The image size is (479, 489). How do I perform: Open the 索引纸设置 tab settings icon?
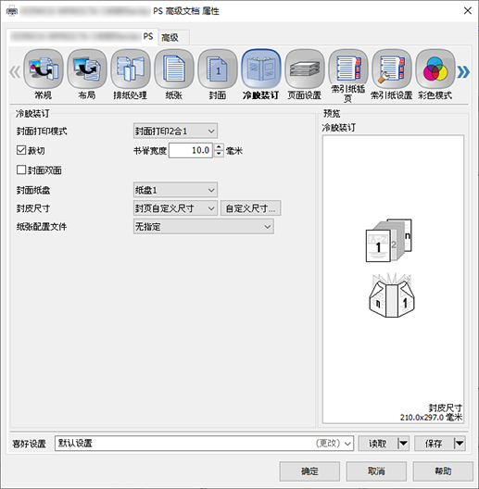point(392,69)
